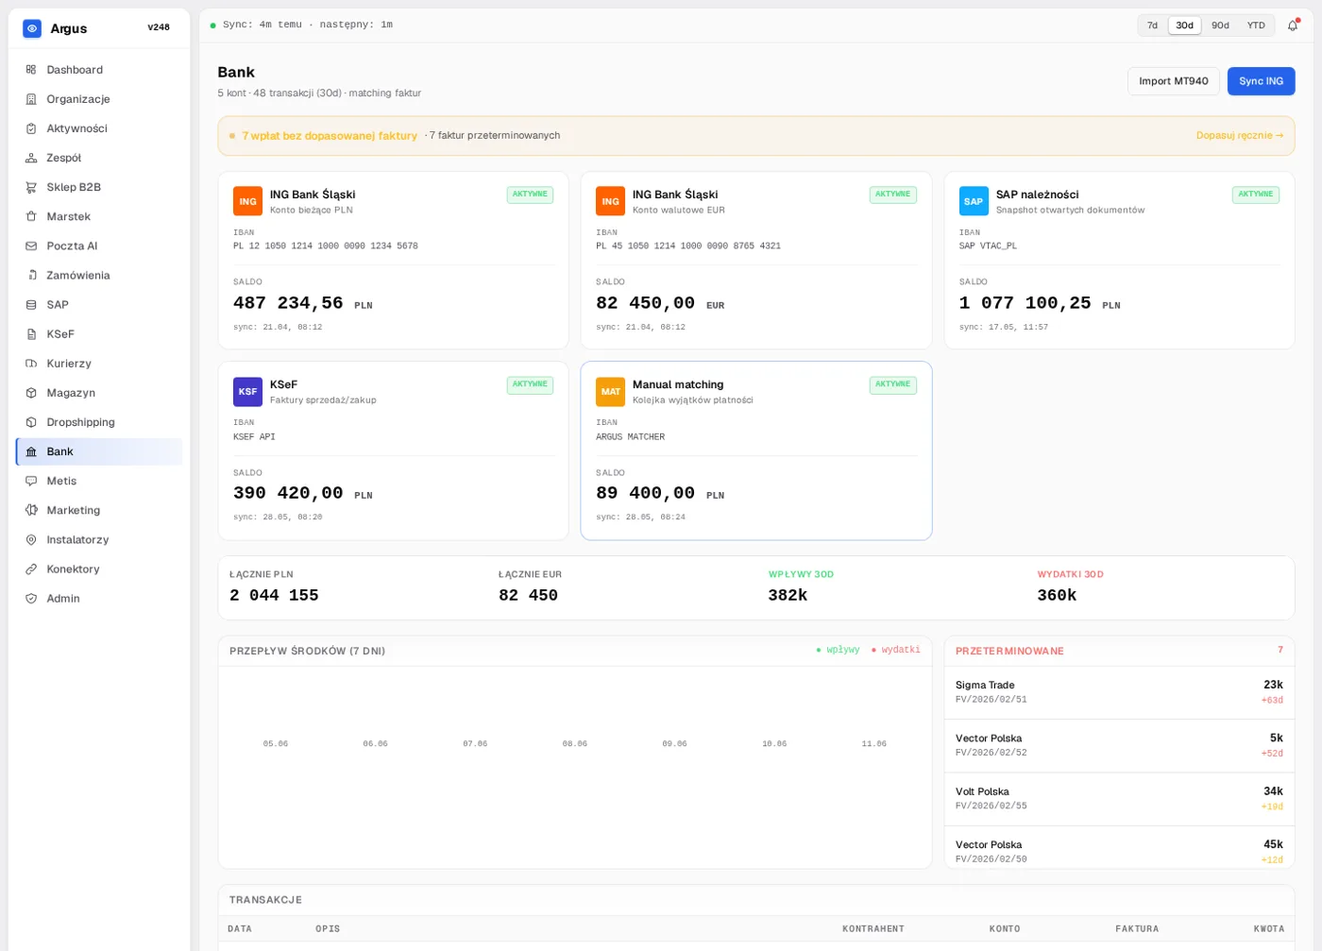Open Dashboard grid icon in sidebar
1322x951 pixels.
point(31,70)
